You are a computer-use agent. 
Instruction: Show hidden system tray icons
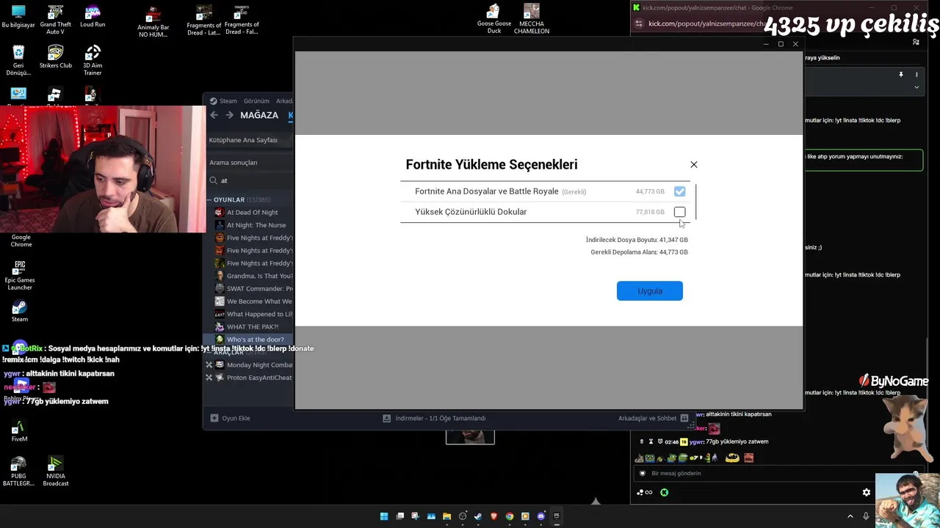850,516
